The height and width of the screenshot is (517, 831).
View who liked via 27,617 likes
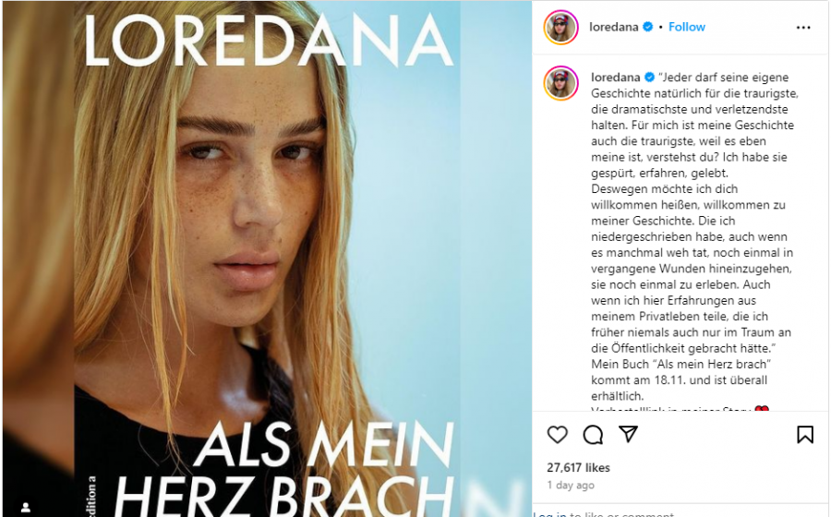tap(578, 468)
